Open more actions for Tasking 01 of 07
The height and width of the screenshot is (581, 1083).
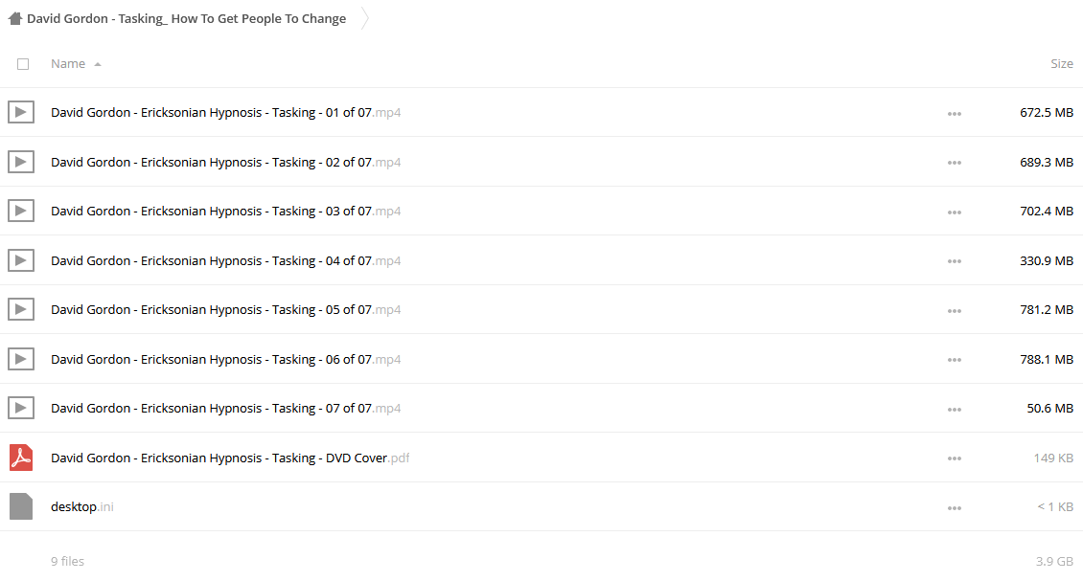click(x=955, y=114)
